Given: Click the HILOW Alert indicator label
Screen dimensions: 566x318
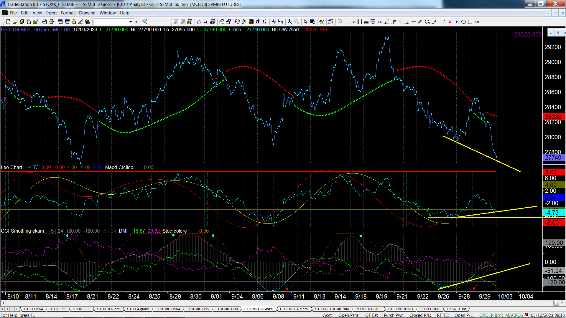Looking at the screenshot, I should [x=285, y=29].
